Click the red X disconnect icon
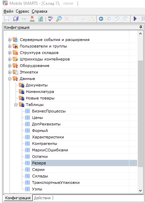 (x=32, y=19)
